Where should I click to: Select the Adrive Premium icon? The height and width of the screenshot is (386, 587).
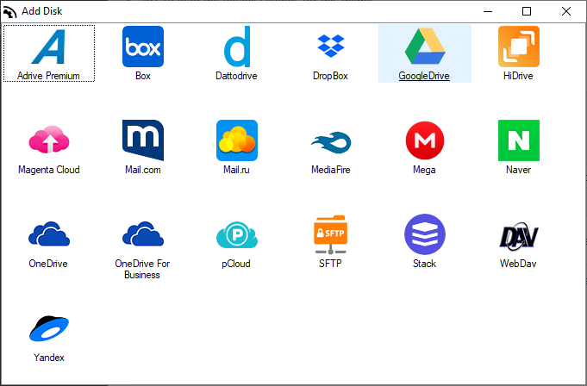[x=48, y=47]
